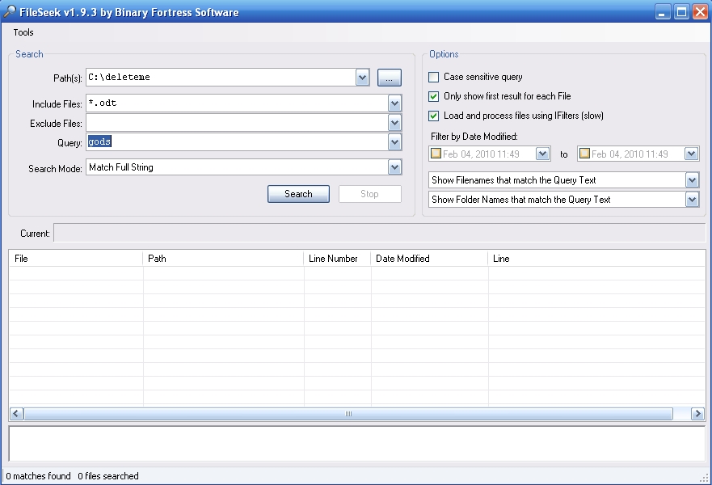Click into the Exclude Files input field

236,123
